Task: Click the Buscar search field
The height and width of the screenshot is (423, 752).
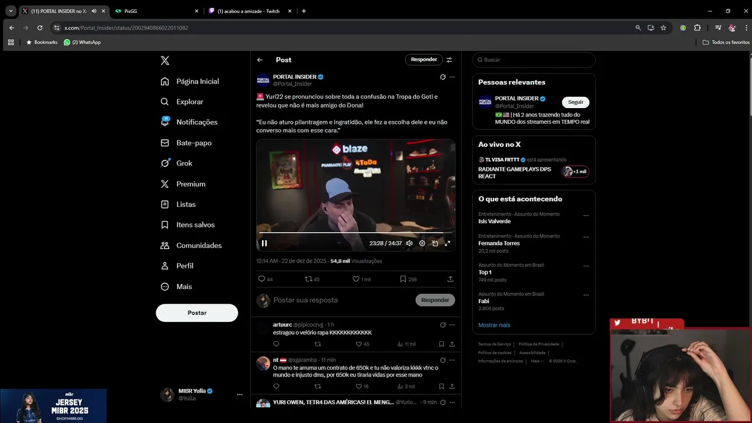Action: pyautogui.click(x=534, y=60)
